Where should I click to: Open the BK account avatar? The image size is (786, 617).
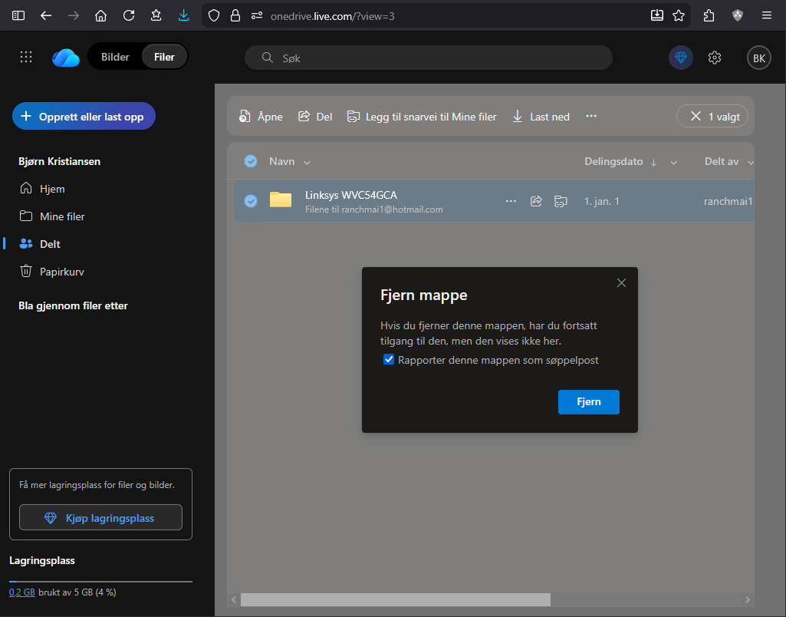click(x=758, y=58)
